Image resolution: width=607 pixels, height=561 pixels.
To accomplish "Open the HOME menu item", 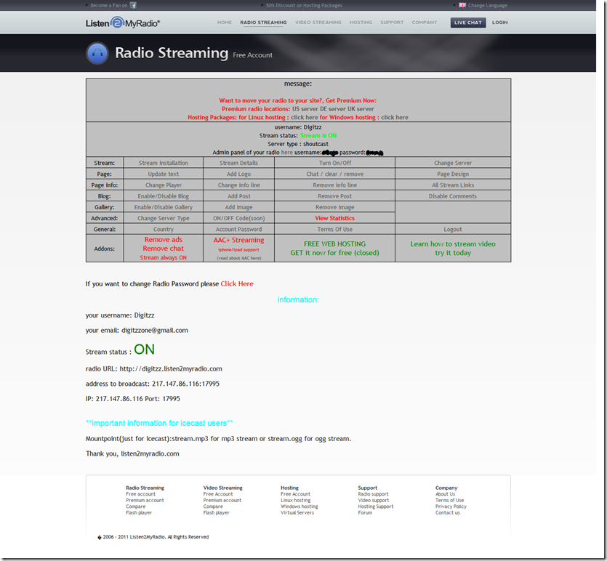I will pos(225,23).
